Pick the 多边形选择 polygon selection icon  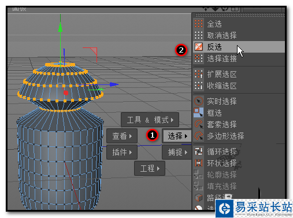pyautogui.click(x=199, y=136)
